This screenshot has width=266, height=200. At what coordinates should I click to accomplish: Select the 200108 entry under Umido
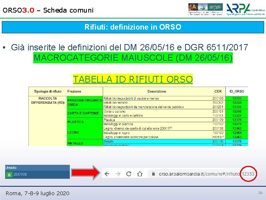pos(37,174)
